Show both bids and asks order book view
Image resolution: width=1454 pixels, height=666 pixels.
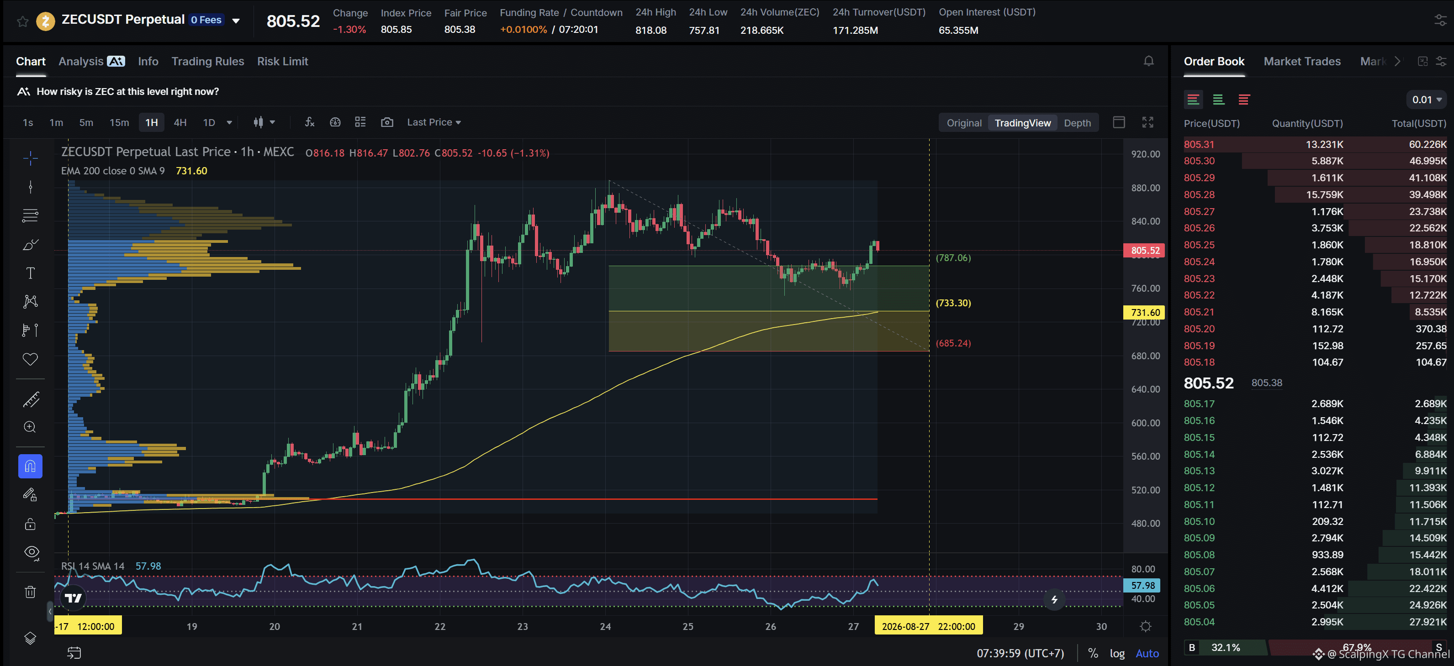pyautogui.click(x=1193, y=99)
